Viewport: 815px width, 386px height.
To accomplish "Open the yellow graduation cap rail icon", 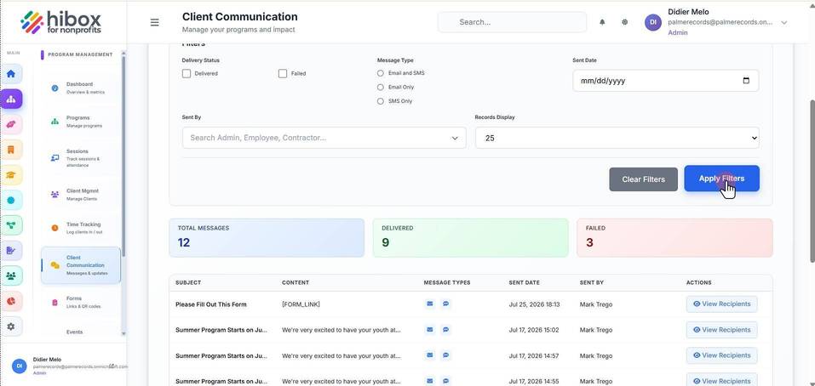I will click(11, 175).
